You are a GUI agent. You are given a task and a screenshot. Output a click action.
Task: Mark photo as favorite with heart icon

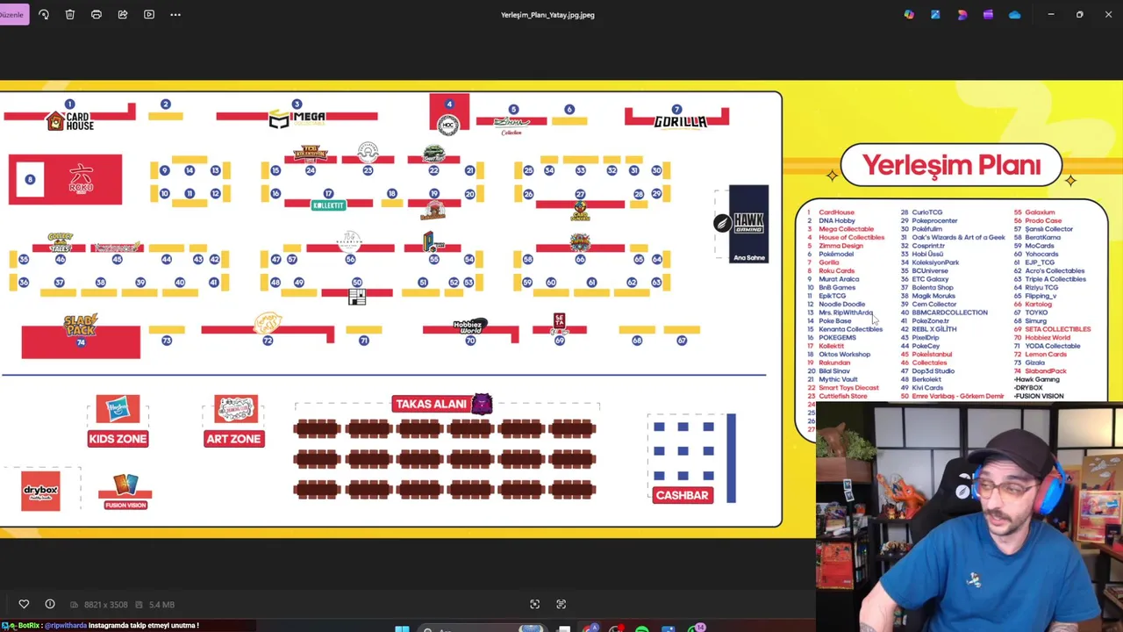point(24,604)
